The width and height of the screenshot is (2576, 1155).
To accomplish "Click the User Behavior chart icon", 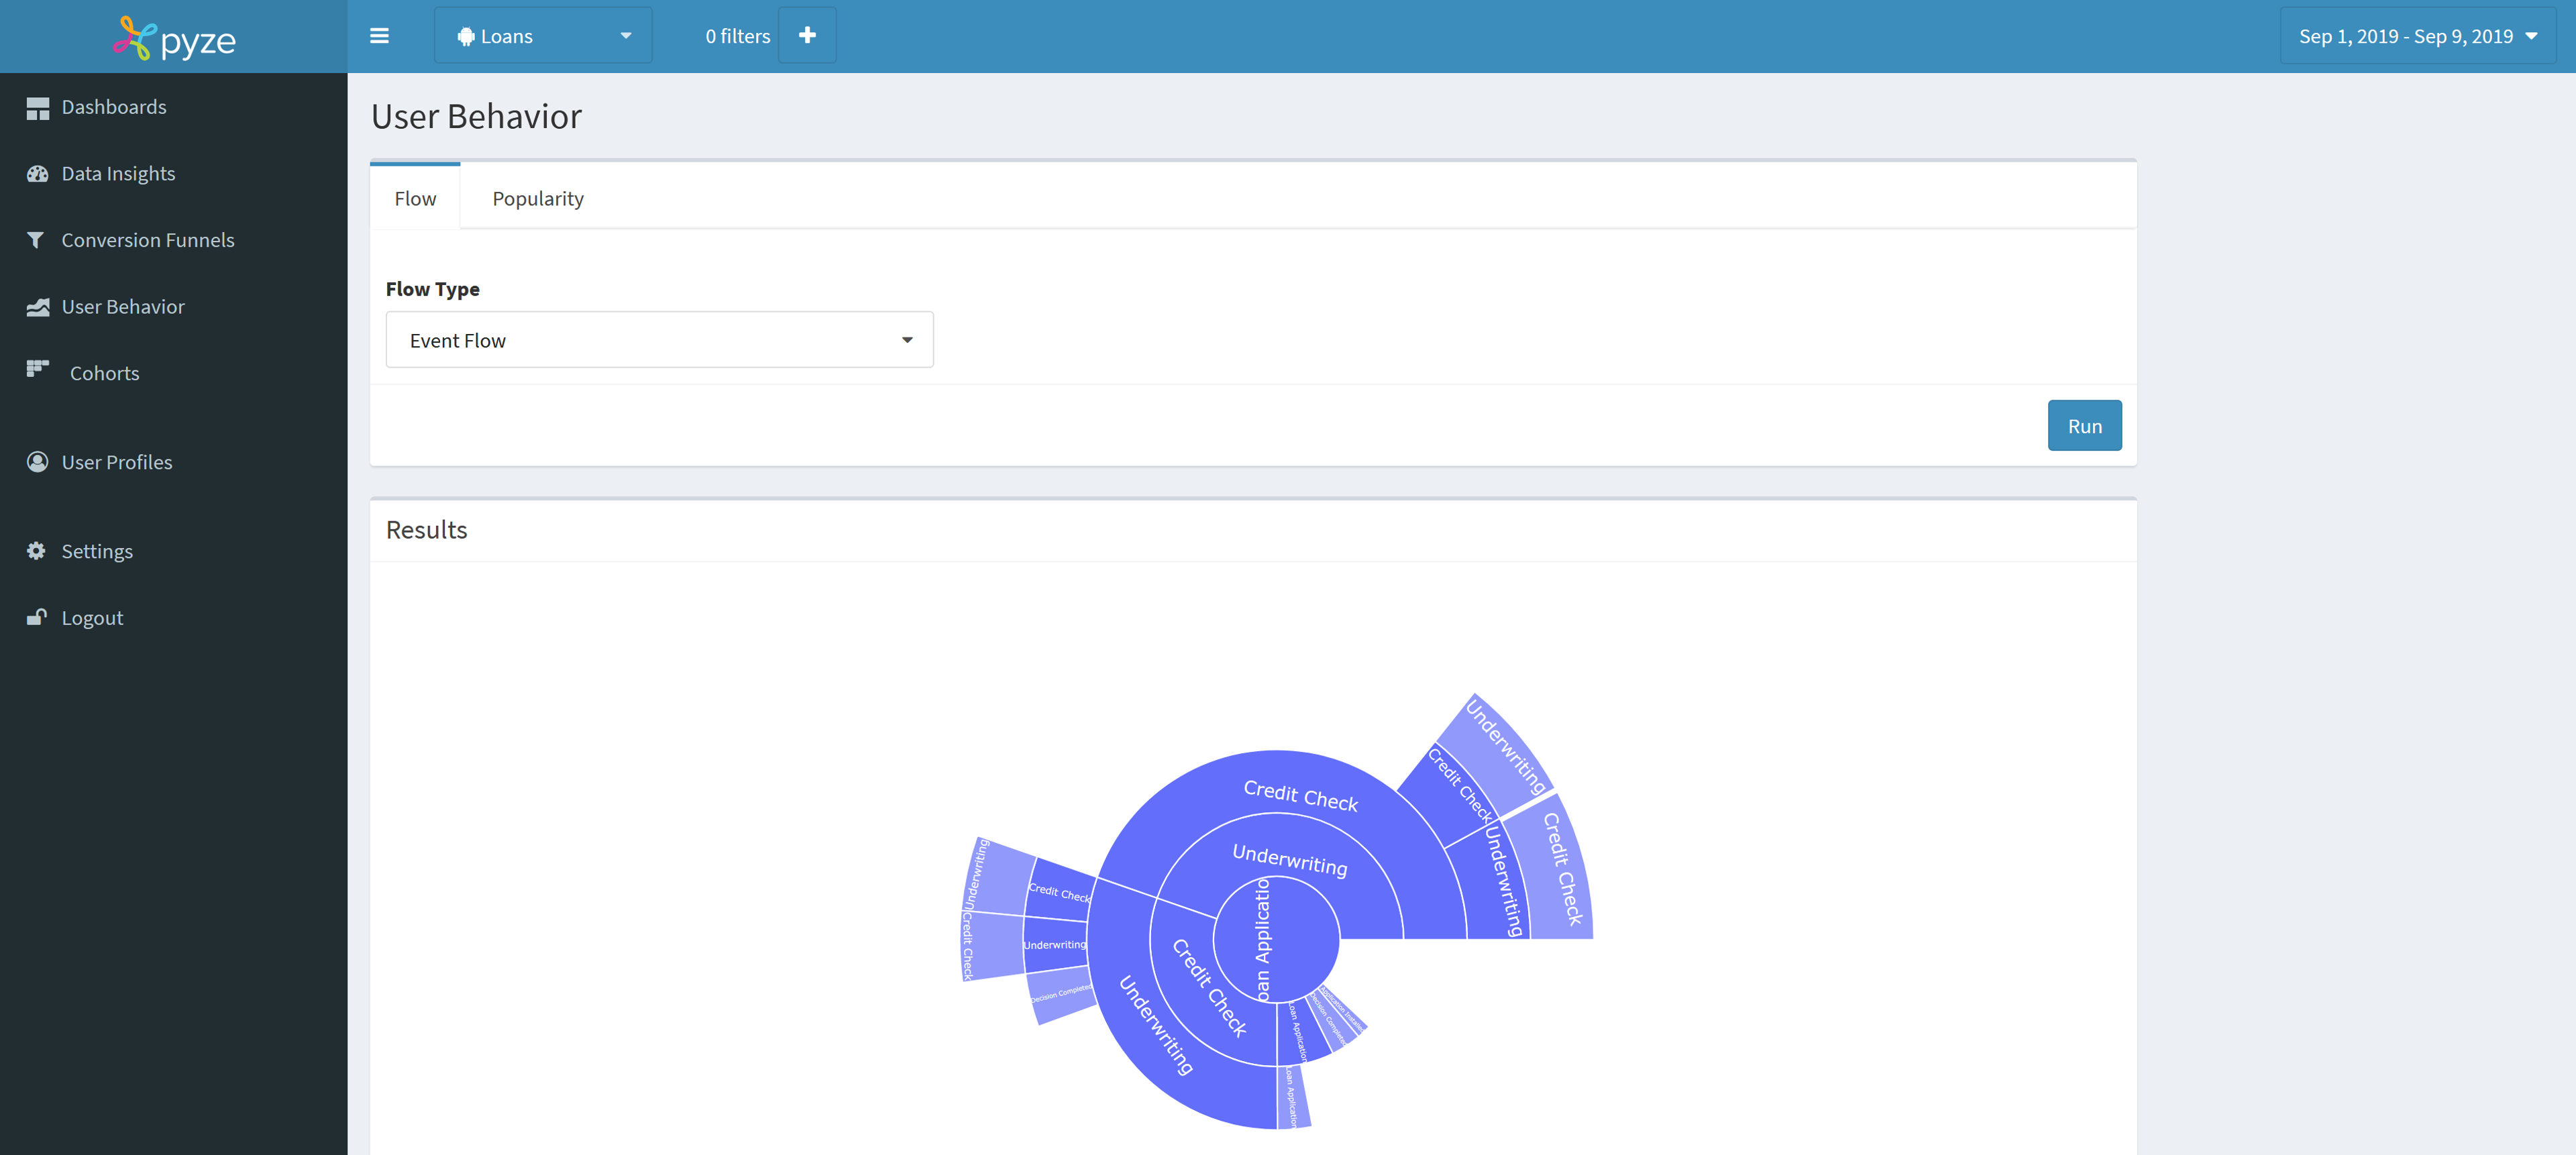I will pos(38,307).
